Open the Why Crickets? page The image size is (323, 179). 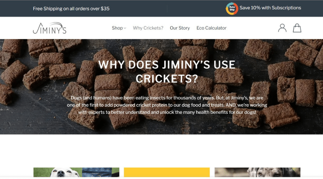(x=148, y=28)
